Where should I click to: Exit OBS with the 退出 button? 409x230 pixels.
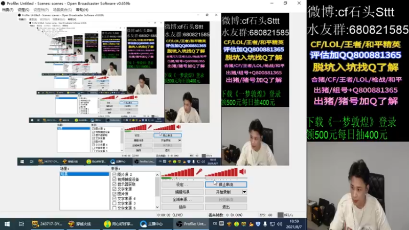click(x=226, y=207)
